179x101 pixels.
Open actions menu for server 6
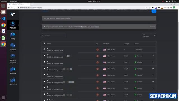tap(153, 82)
